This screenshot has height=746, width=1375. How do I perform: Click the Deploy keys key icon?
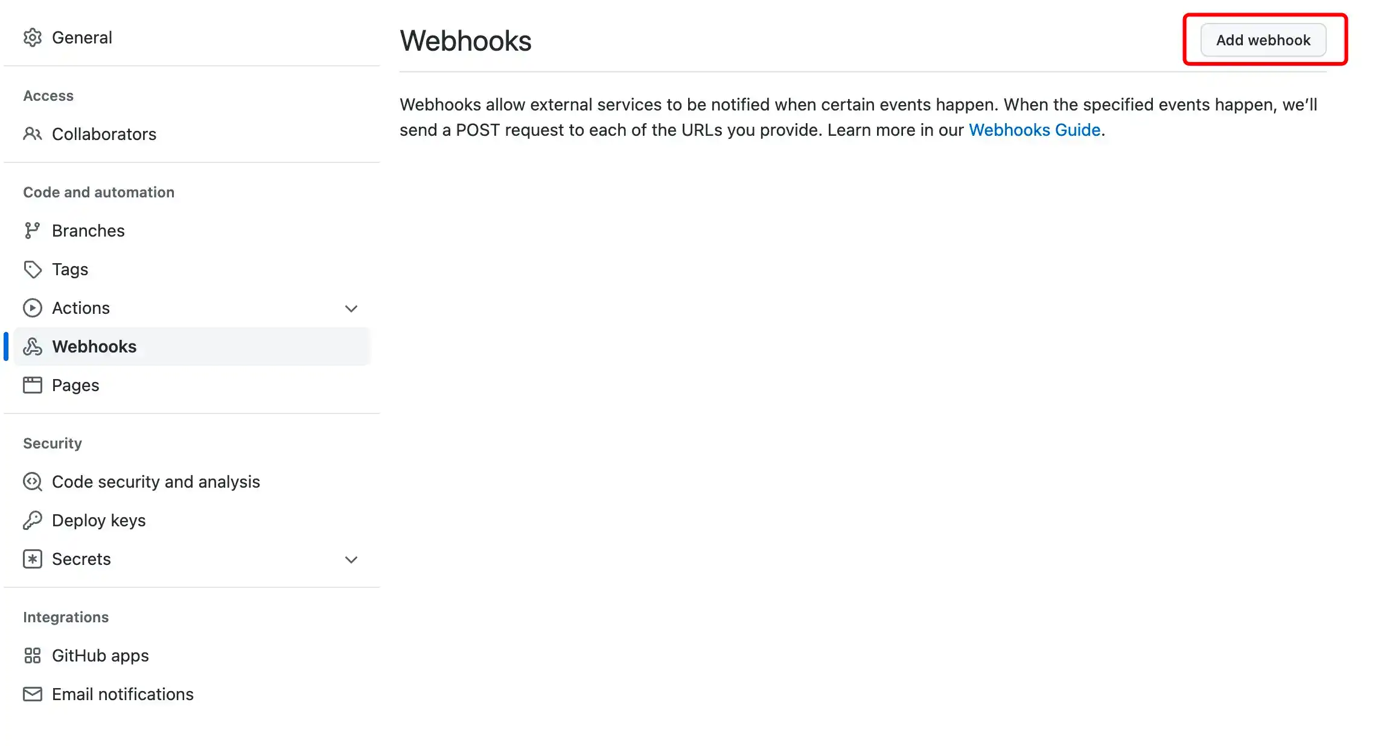click(x=33, y=520)
